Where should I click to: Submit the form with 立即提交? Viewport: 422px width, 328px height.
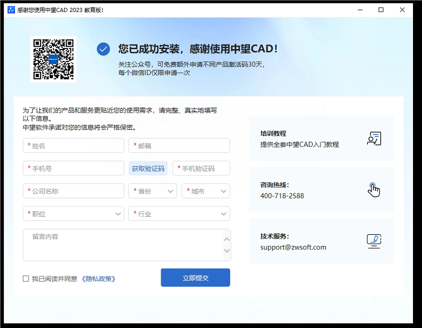[x=195, y=277]
